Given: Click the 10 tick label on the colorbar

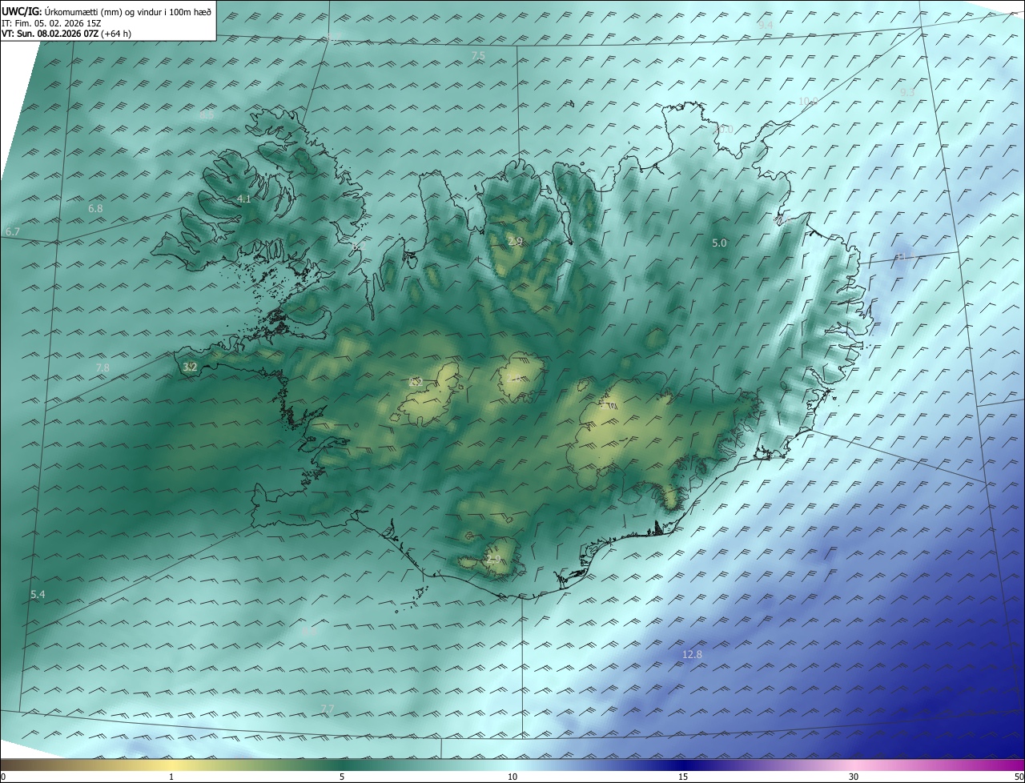Looking at the screenshot, I should click(x=512, y=777).
